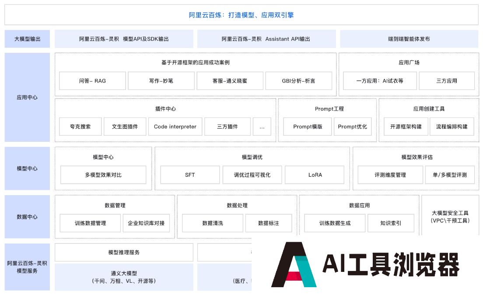Click the 数据标注 box
483x295 pixels.
pyautogui.click(x=269, y=223)
